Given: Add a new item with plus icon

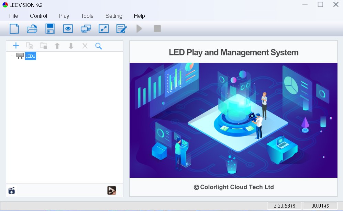Looking at the screenshot, I should [16, 46].
